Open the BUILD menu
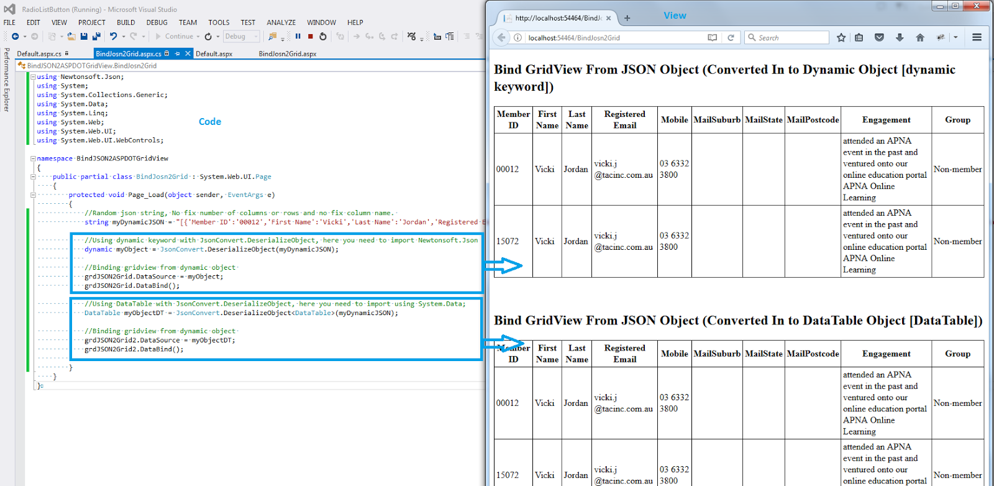Screen dimensions: 994x486 pyautogui.click(x=126, y=22)
